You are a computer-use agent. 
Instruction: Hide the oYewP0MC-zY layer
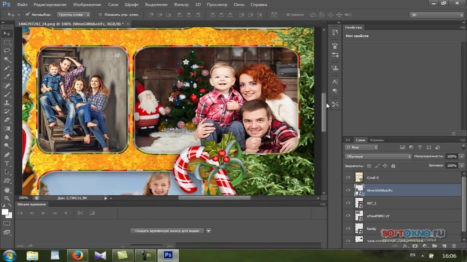348,216
